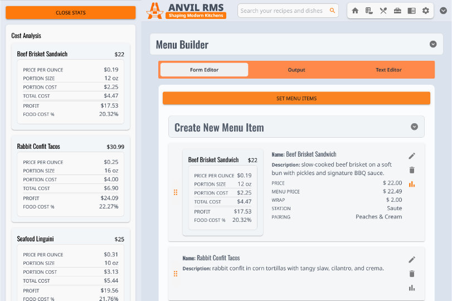Go to the Home page icon
The width and height of the screenshot is (452, 301).
[355, 11]
